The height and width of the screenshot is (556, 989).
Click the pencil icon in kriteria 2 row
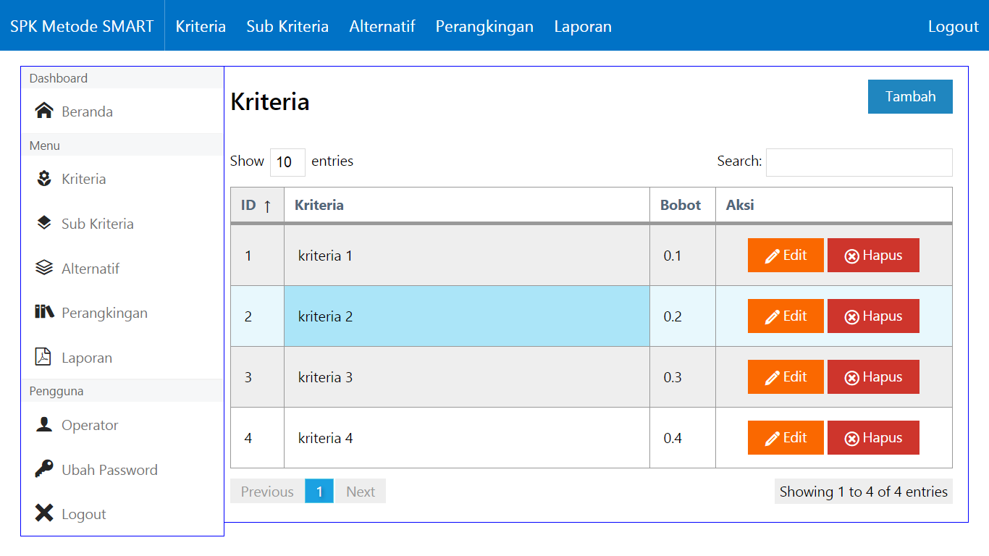[773, 316]
